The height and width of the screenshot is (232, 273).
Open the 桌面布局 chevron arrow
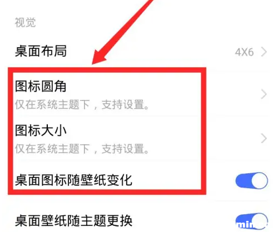(x=264, y=52)
